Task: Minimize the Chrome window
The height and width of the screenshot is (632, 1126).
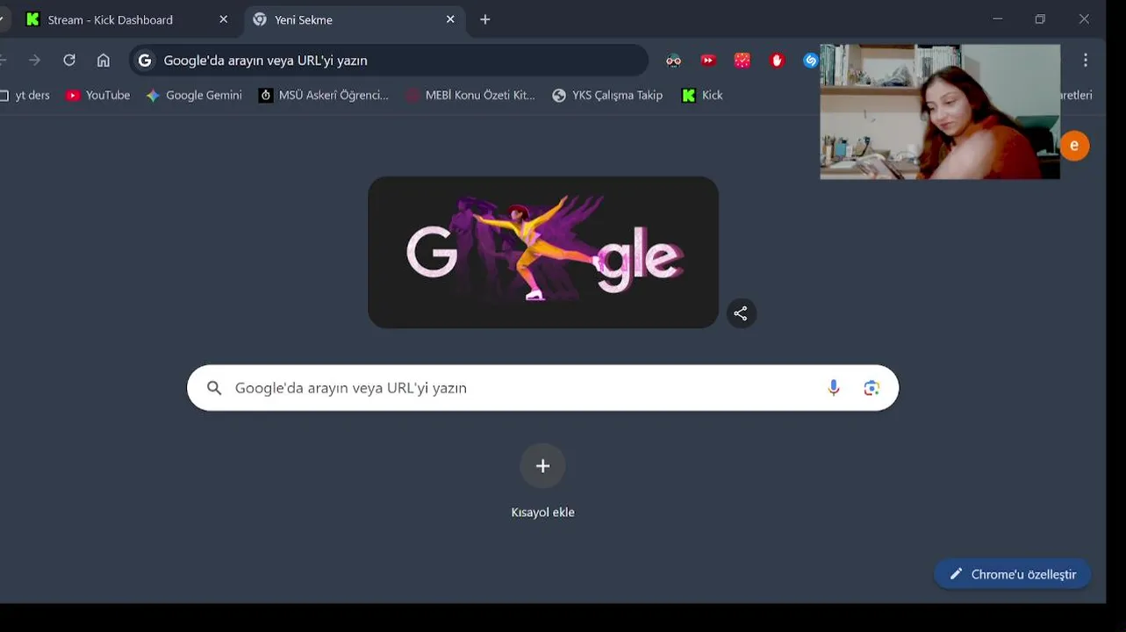Action: (998, 18)
